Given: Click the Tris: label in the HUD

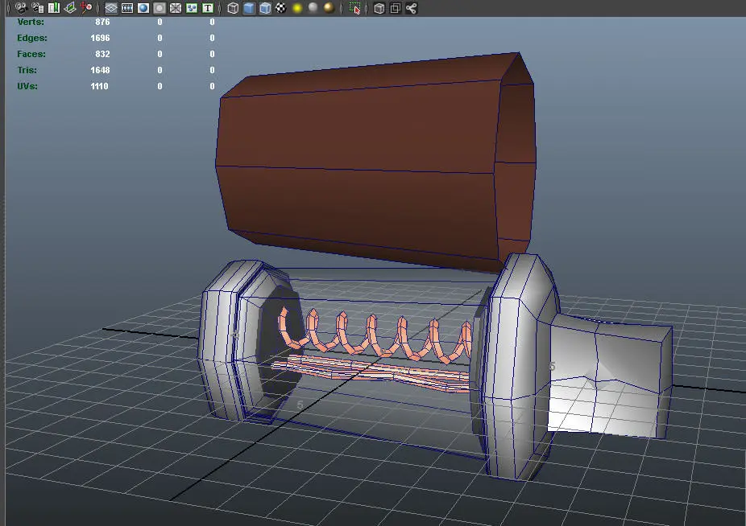Looking at the screenshot, I should point(27,70).
